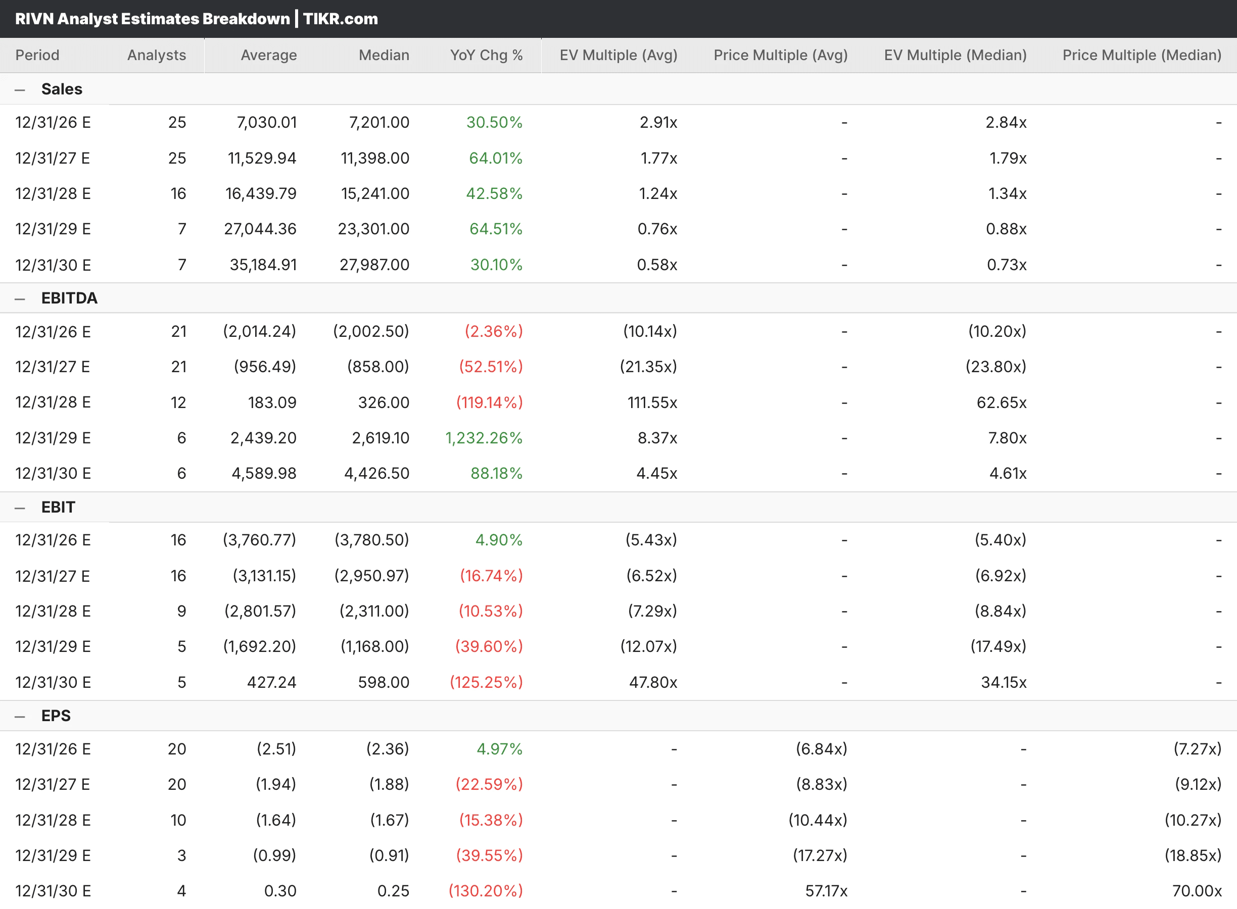Select the (52.51%) YoY cell
Screen dimensions: 1237x909
tap(491, 367)
